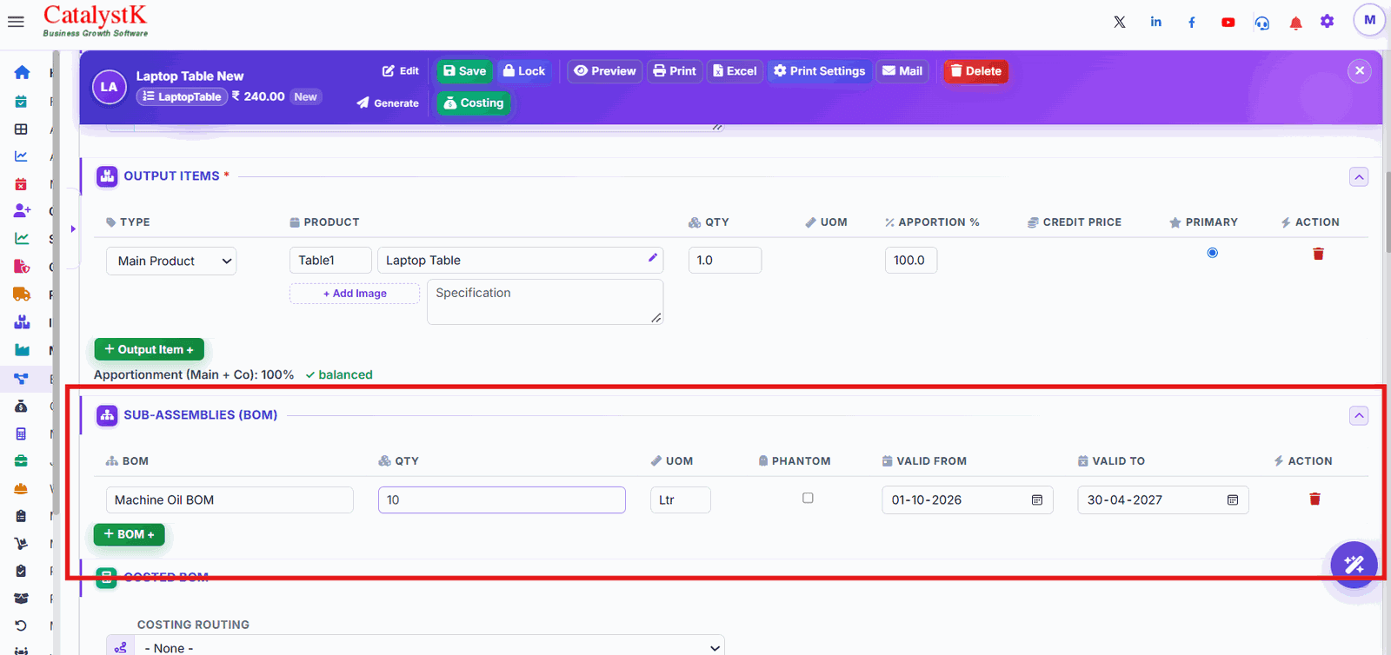Image resolution: width=1391 pixels, height=655 pixels.
Task: Focus the Laptop Table product name field
Action: coord(520,261)
